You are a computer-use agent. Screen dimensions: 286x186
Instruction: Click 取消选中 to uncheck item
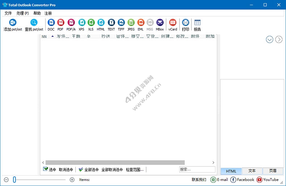[x=66, y=170]
